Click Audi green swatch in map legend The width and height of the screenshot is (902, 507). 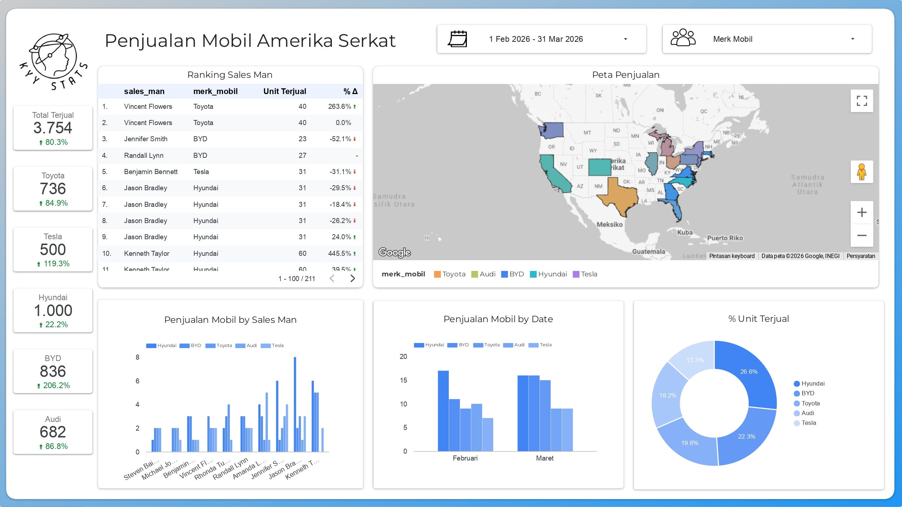coord(474,274)
